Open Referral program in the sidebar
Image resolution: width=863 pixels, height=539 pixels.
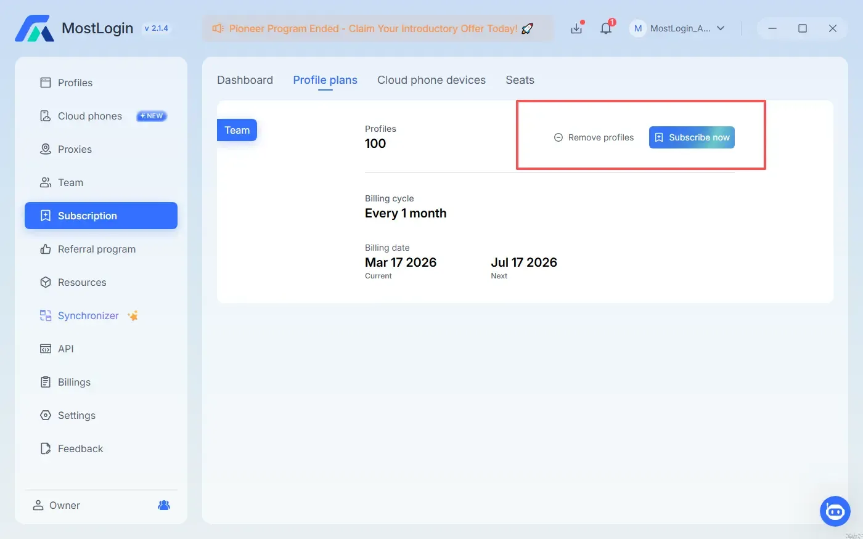pyautogui.click(x=101, y=249)
